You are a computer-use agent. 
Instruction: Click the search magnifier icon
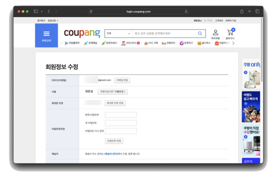tap(200, 33)
